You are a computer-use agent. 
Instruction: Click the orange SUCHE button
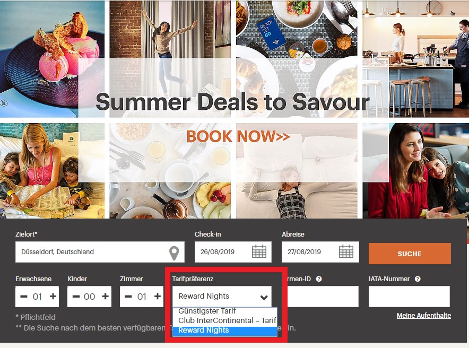(410, 254)
